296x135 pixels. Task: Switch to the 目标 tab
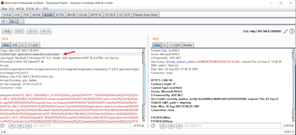tap(17, 15)
